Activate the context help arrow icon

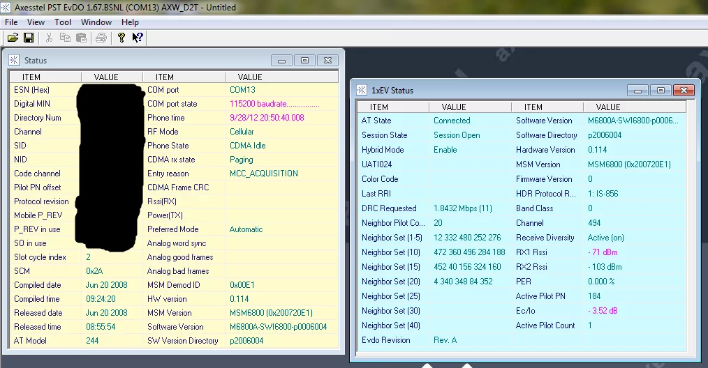click(138, 38)
